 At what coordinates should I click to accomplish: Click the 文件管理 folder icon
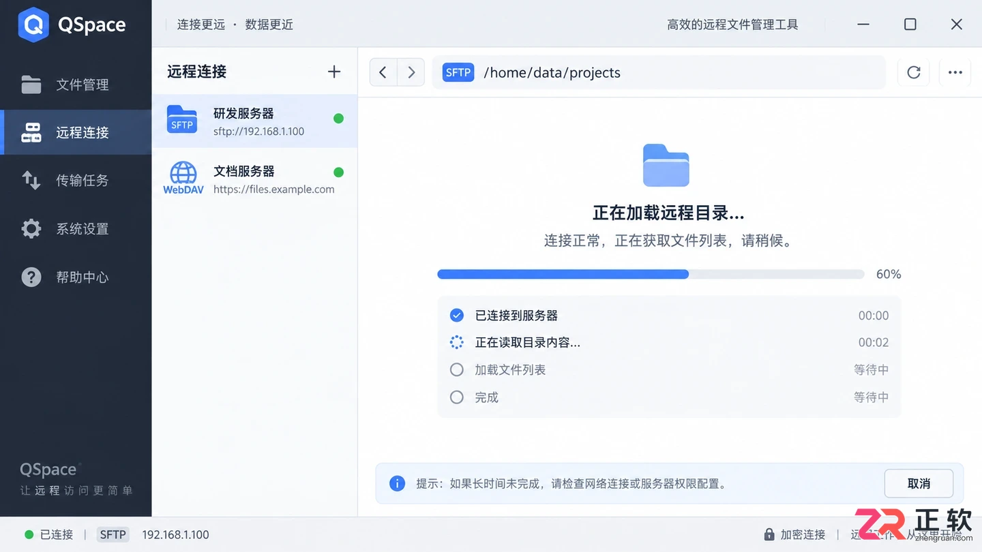(31, 85)
